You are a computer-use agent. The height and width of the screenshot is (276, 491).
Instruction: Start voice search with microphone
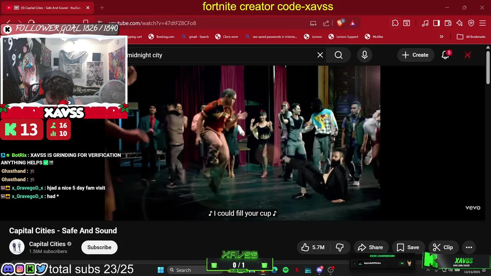(364, 55)
